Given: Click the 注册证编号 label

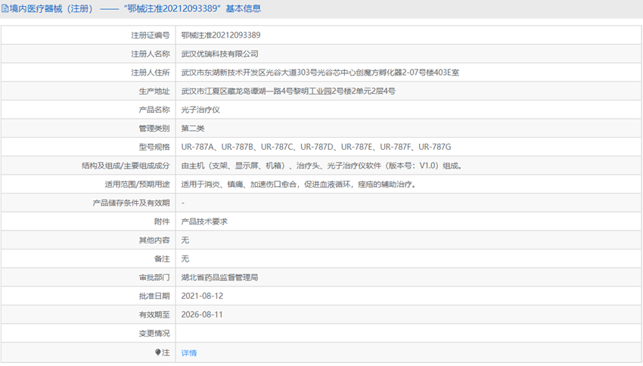Looking at the screenshot, I should coord(150,36).
